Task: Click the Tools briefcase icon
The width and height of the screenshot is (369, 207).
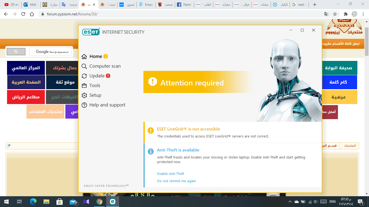Action: 84,86
